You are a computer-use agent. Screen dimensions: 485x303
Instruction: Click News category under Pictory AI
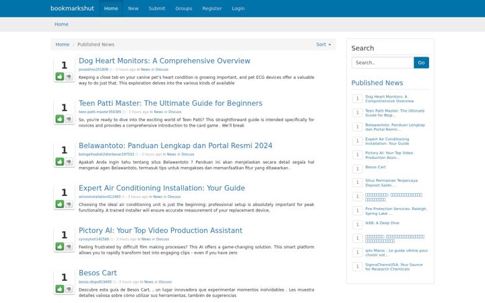click(146, 239)
